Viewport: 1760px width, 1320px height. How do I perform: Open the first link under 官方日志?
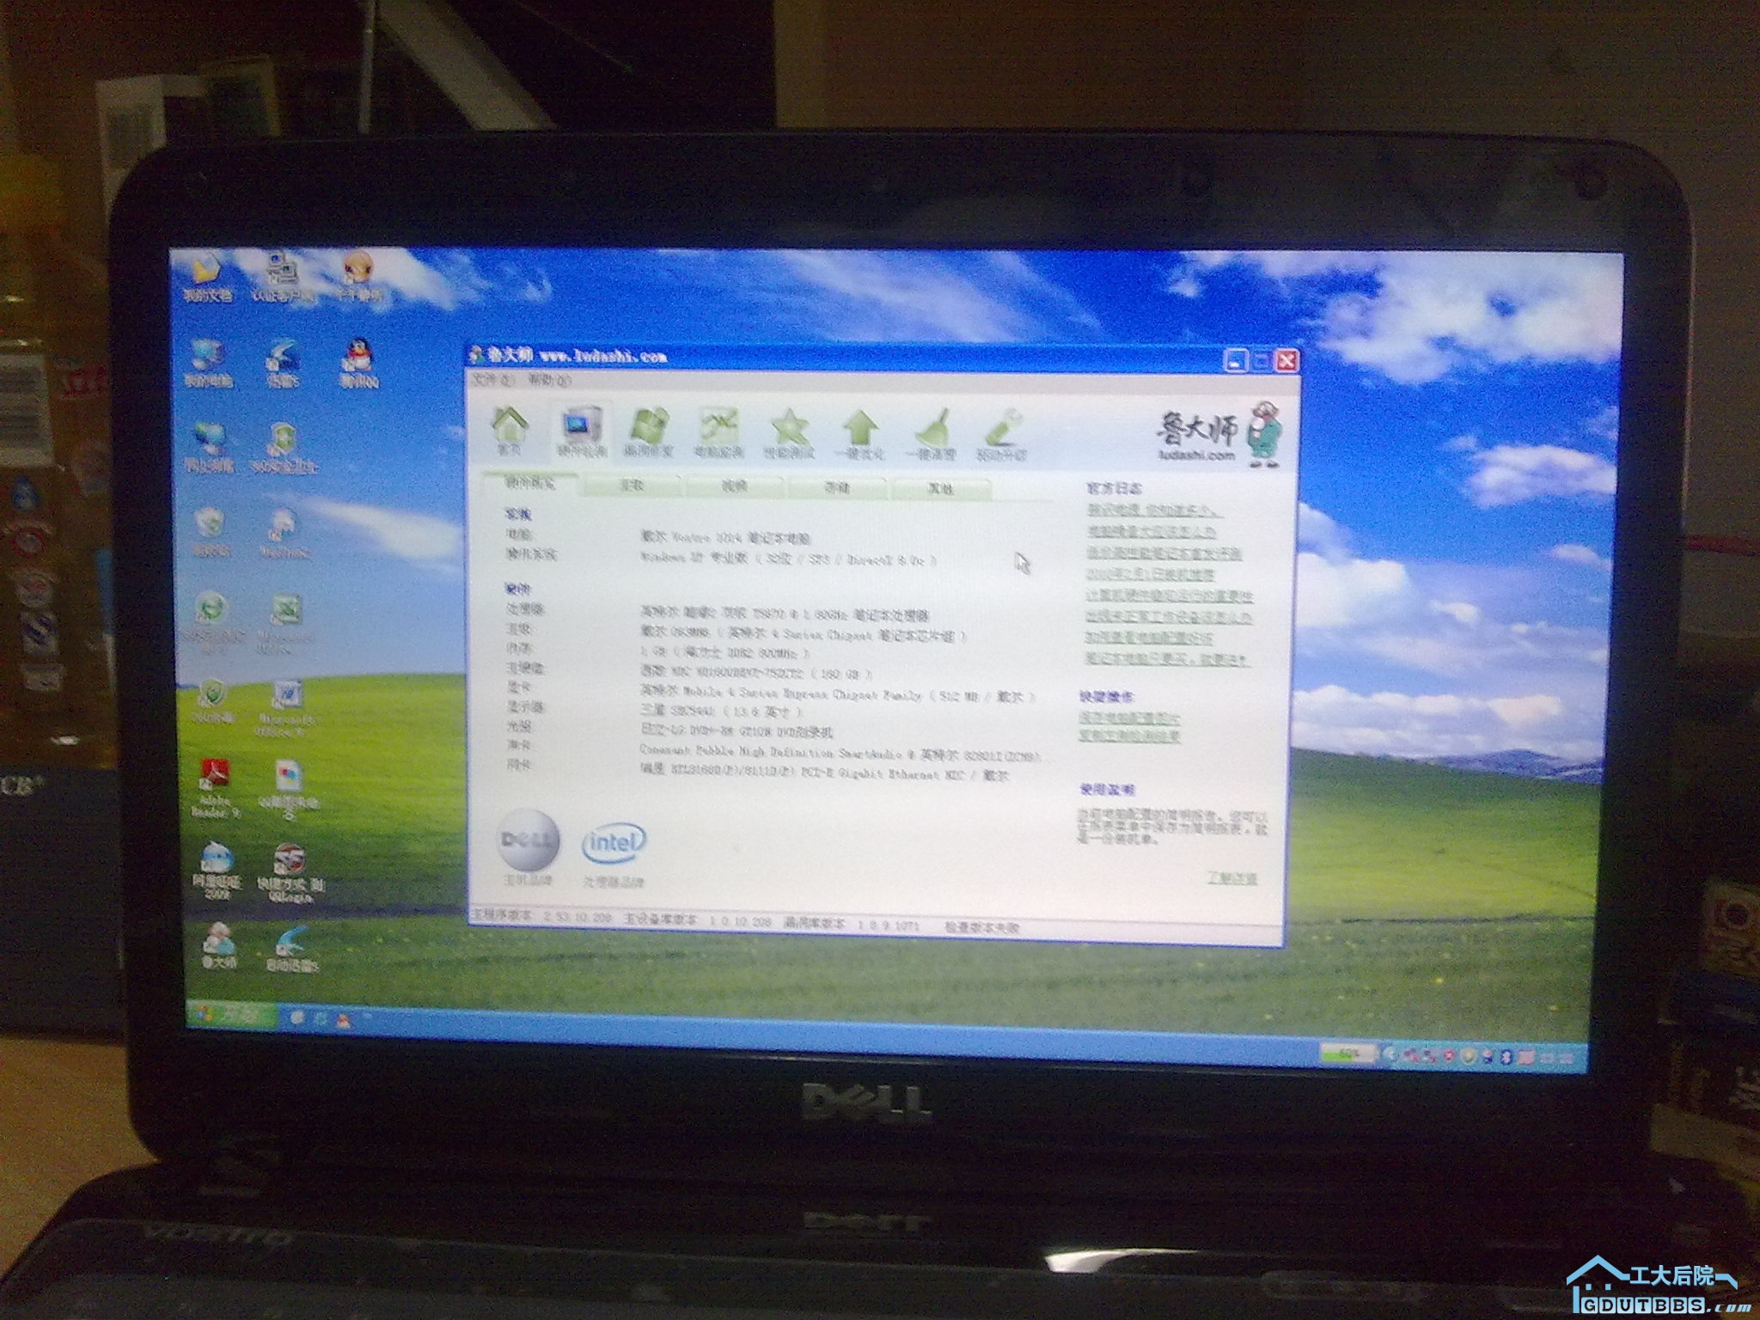[x=1153, y=510]
